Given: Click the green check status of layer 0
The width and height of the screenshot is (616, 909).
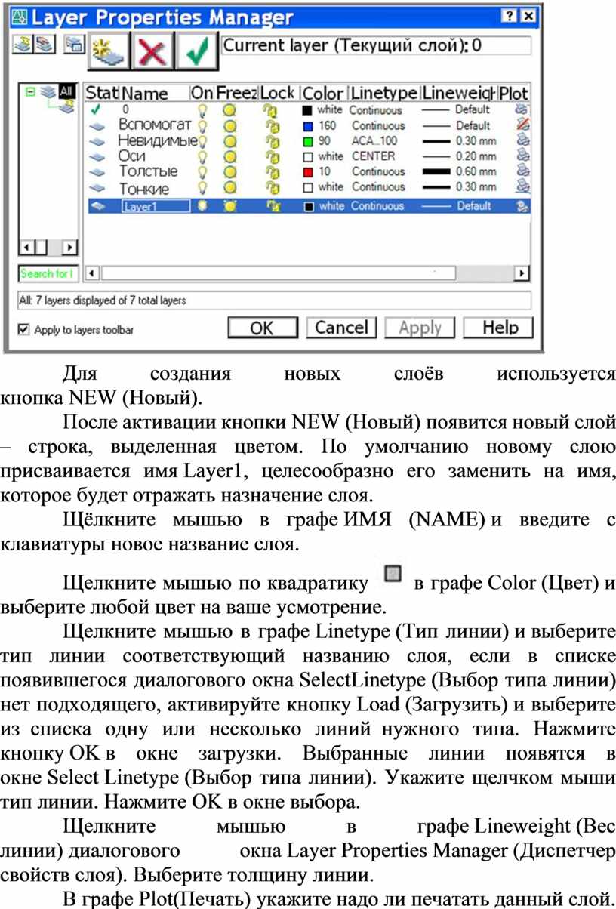Looking at the screenshot, I should pyautogui.click(x=94, y=110).
